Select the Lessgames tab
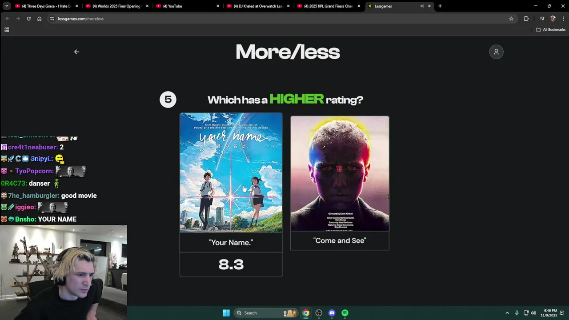 click(x=399, y=6)
